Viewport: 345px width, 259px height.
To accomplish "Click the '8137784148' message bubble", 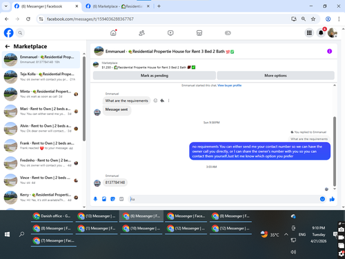I will pos(115,183).
